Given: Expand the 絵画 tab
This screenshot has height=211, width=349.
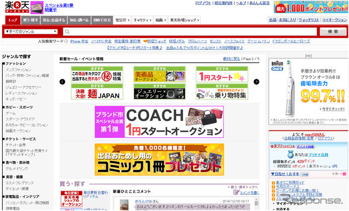Looking at the screenshot, I should 161,20.
